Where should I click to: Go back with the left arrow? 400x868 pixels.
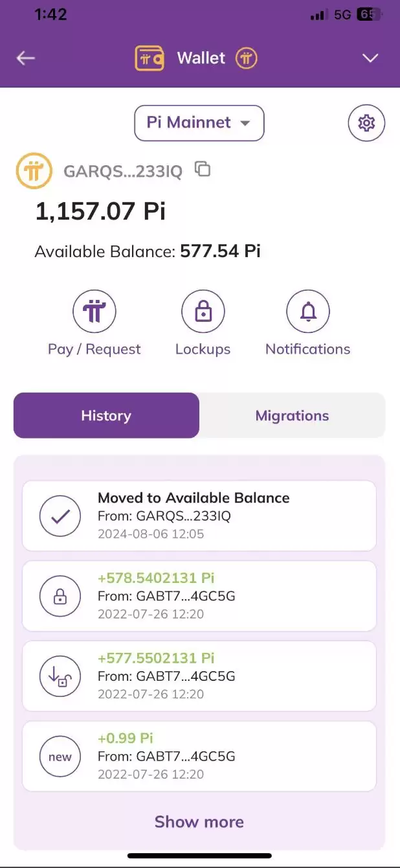click(25, 58)
